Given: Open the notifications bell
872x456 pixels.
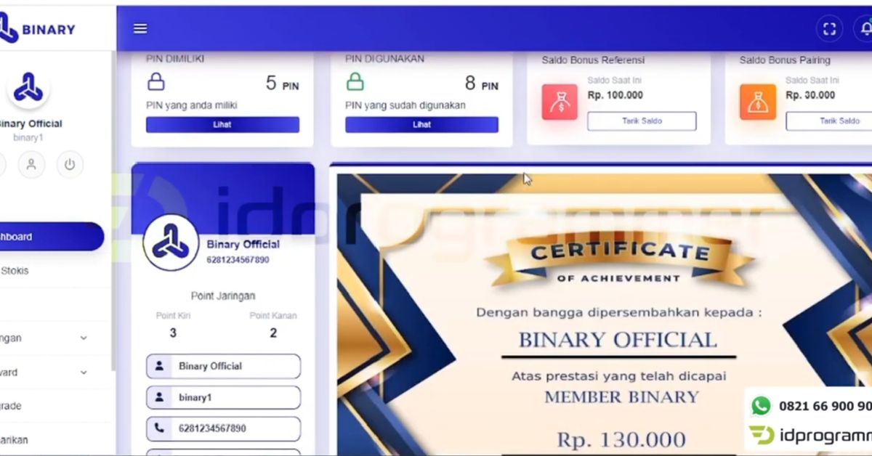Looking at the screenshot, I should 865,29.
